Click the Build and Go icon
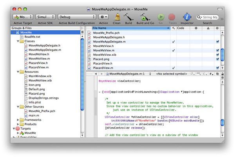 (x=145, y=17)
